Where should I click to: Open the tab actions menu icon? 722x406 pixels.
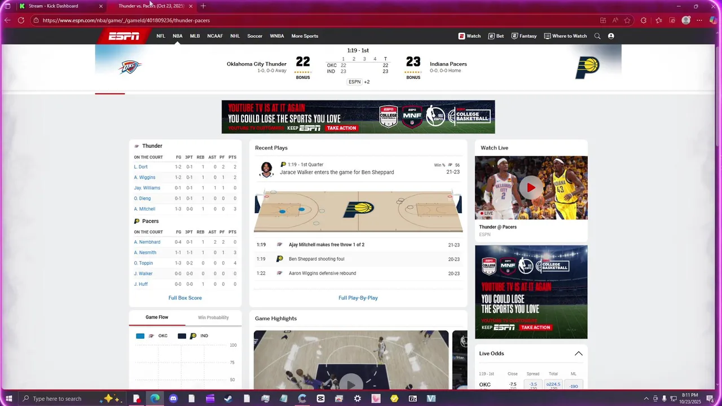click(7, 6)
